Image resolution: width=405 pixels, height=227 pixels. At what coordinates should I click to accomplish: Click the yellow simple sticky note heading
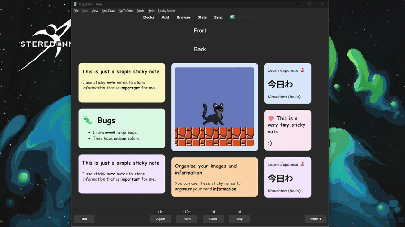pos(121,71)
